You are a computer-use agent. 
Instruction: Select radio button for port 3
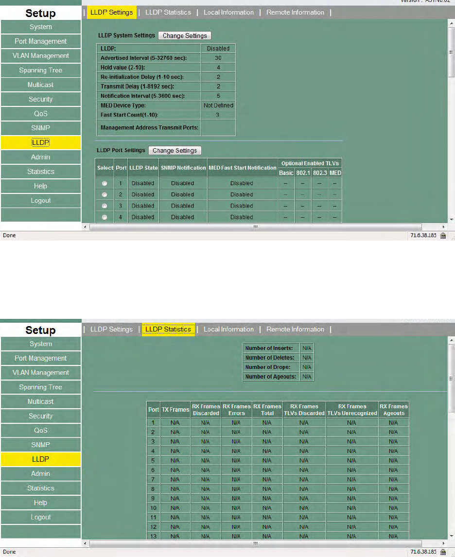coord(105,206)
